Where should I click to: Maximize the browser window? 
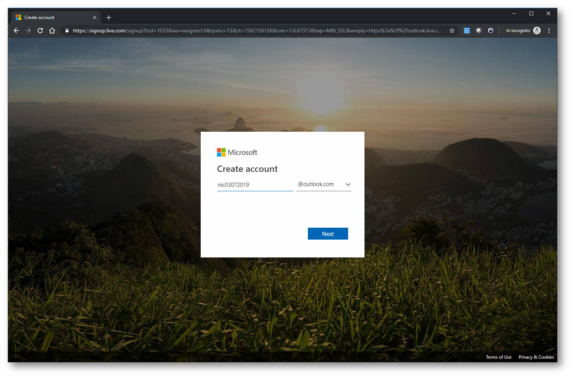[x=531, y=13]
